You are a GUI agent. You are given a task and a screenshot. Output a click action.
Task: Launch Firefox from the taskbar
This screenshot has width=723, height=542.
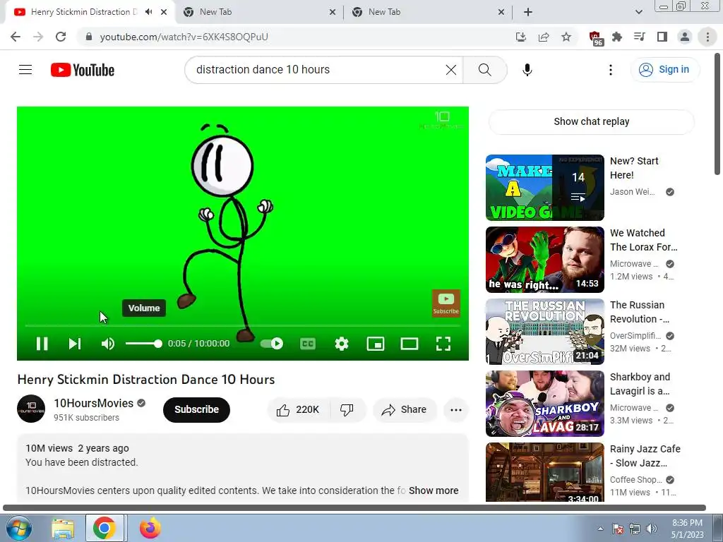tap(150, 528)
